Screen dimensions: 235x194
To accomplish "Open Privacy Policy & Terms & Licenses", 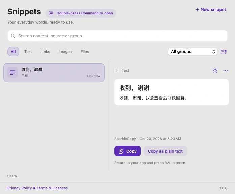I will coord(38,188).
